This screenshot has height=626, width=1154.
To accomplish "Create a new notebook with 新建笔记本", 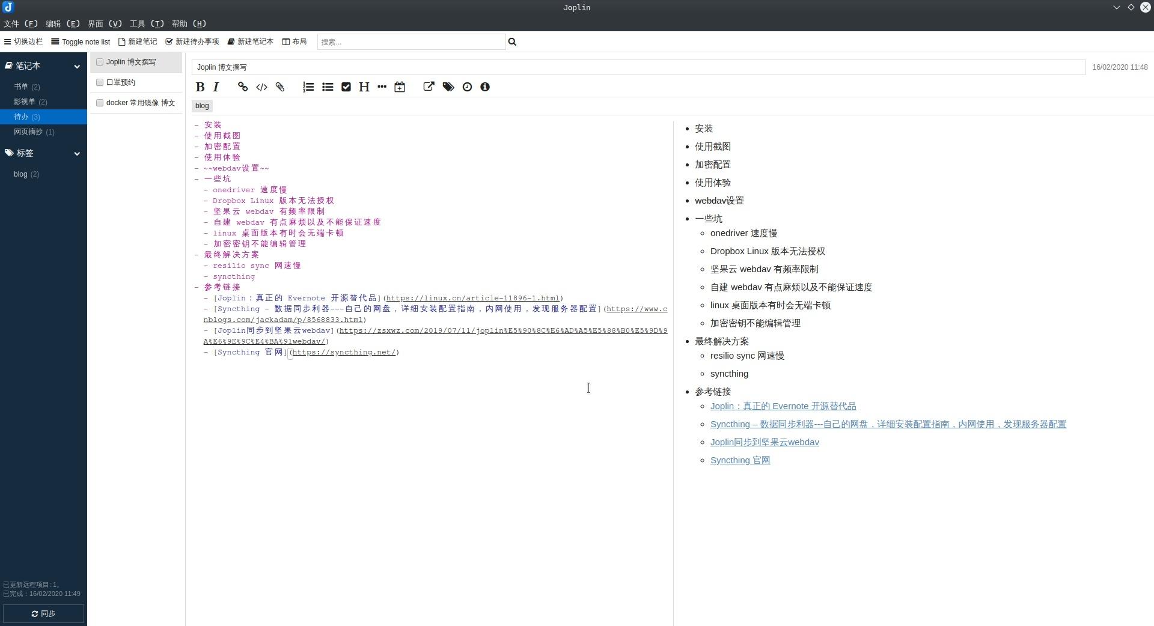I will [251, 41].
